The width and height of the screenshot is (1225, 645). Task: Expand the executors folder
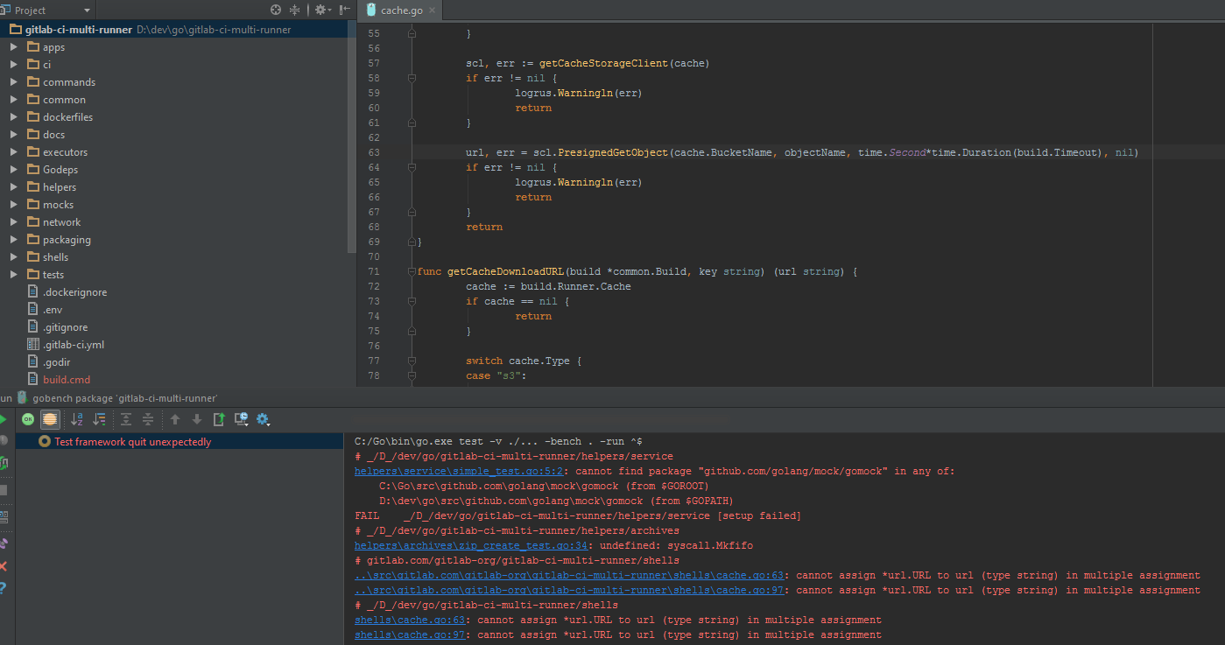[x=14, y=152]
